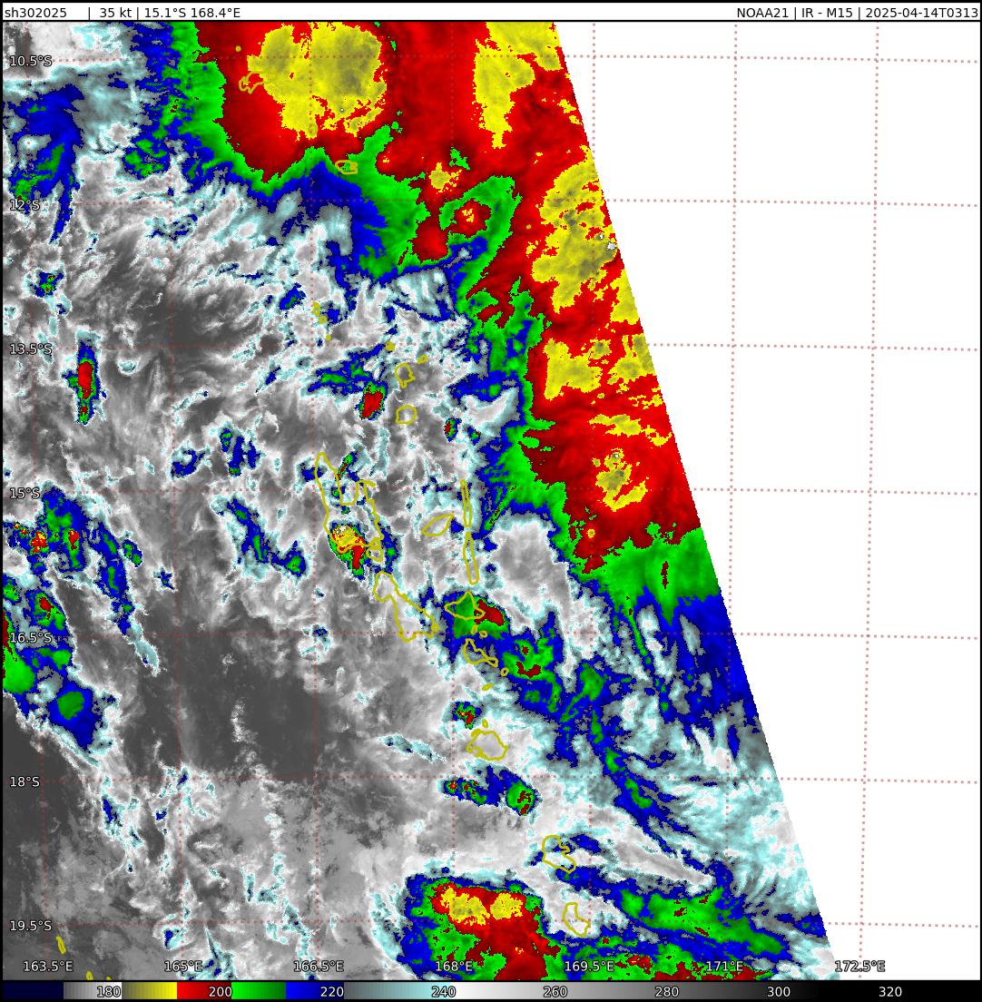Click the 169.5°E longitude label

pos(589,966)
